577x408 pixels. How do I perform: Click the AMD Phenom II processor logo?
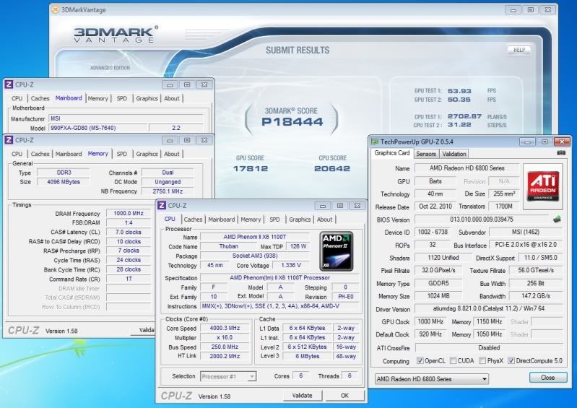coord(336,250)
